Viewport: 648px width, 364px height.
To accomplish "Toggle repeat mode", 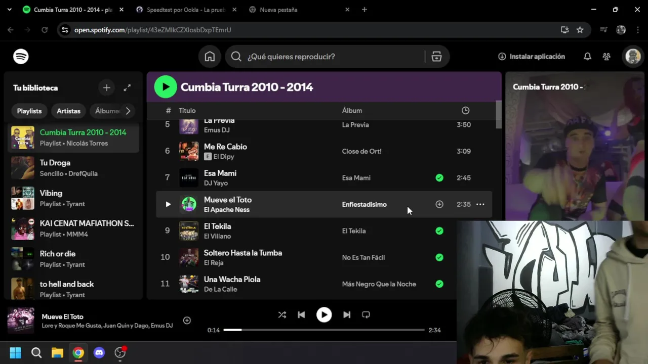I will (366, 314).
